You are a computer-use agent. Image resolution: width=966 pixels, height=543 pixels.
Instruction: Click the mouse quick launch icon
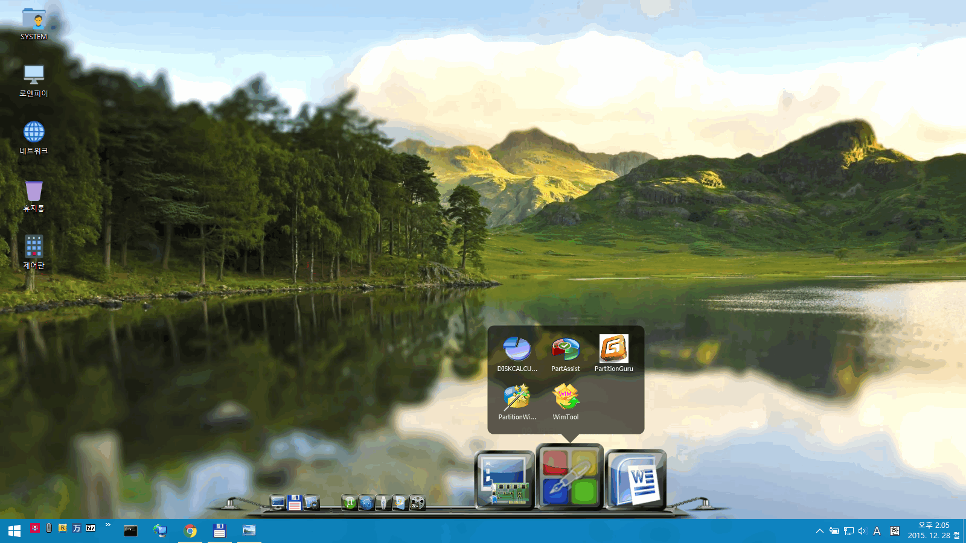coord(49,528)
